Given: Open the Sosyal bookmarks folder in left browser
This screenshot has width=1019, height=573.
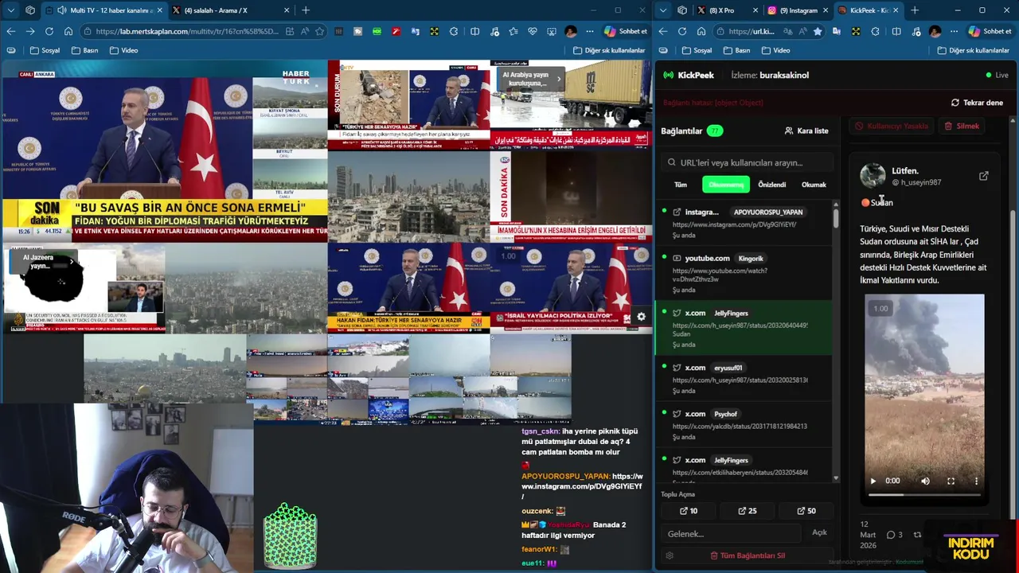Looking at the screenshot, I should click(x=45, y=50).
